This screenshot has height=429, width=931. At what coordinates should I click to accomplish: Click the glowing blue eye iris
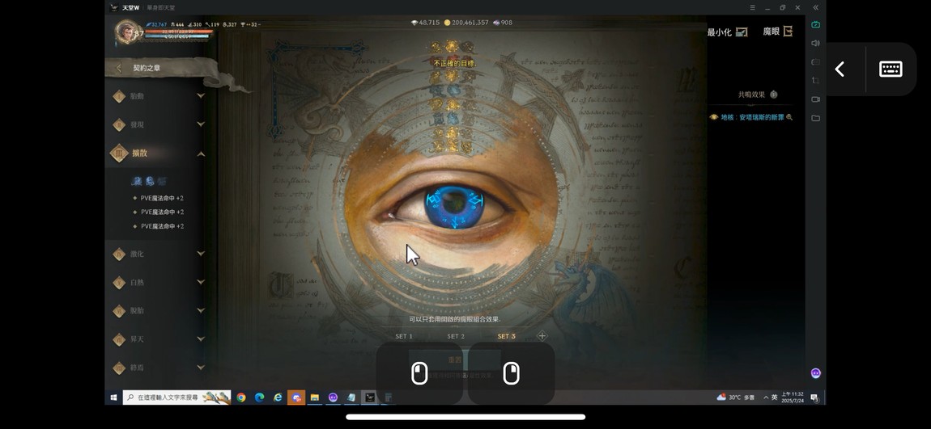(455, 207)
